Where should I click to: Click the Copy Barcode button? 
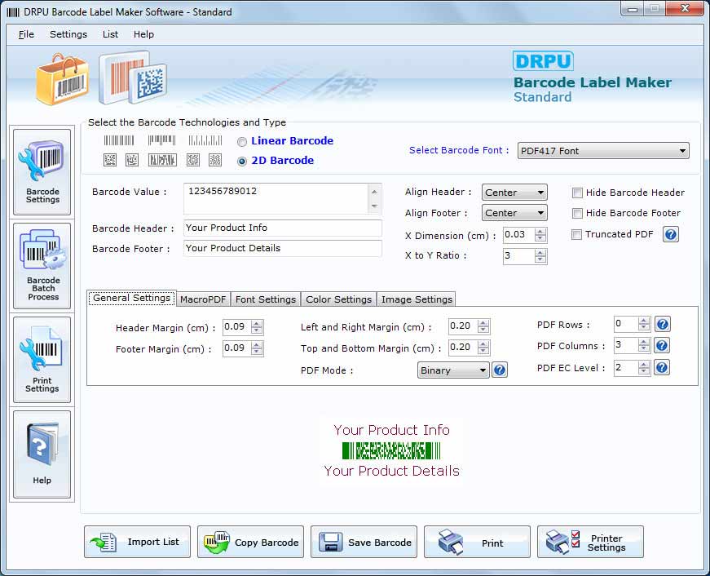click(x=250, y=542)
